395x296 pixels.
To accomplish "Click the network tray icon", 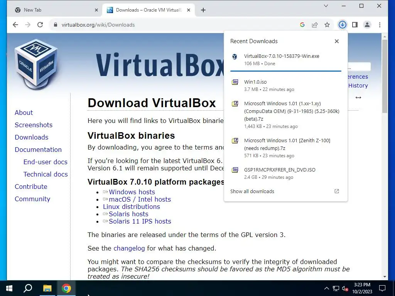I will (336, 288).
